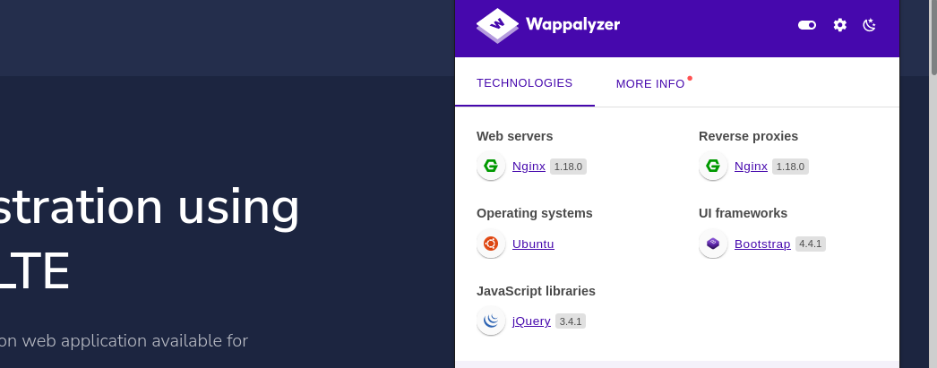Open the Bootstrap UI framework link
The height and width of the screenshot is (368, 937).
point(762,244)
